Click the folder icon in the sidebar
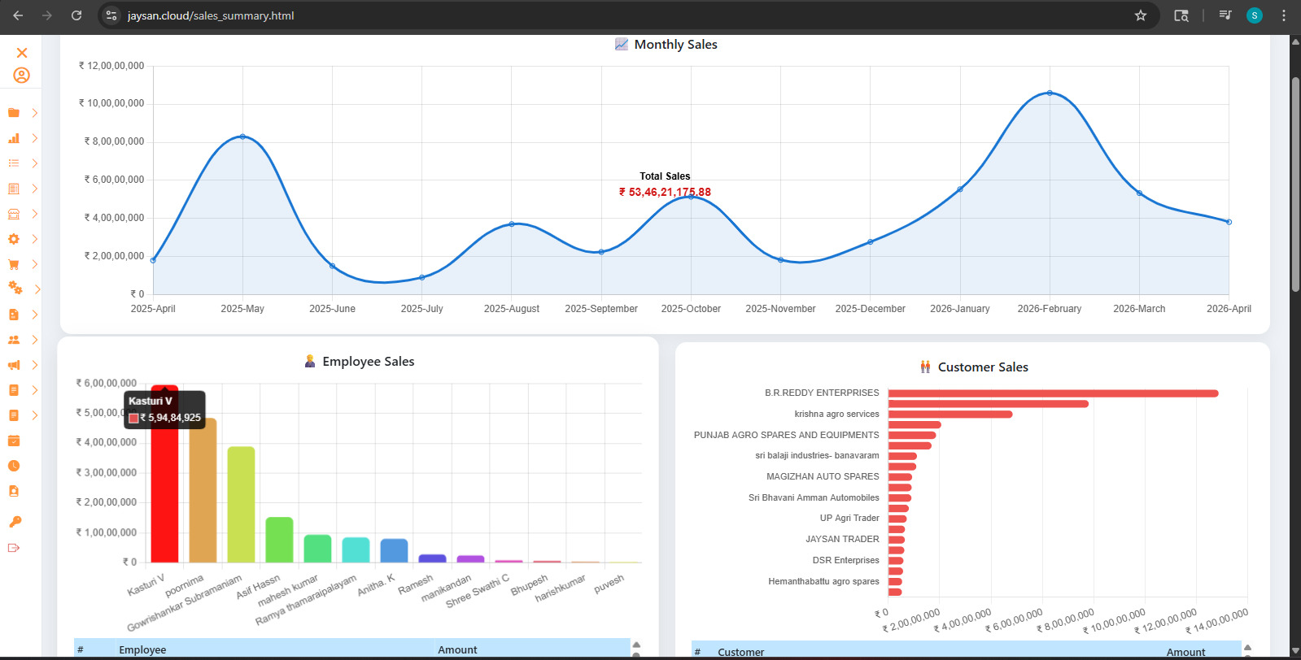1301x660 pixels. pos(14,113)
